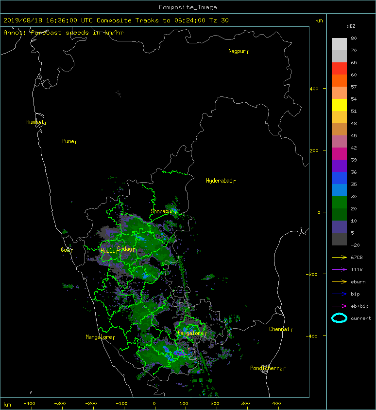The image size is (376, 410).
Task: Click the Pondicherry city label
Action: [x=266, y=368]
